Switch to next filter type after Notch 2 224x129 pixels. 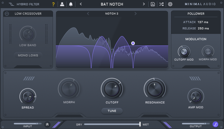[x=135, y=13]
